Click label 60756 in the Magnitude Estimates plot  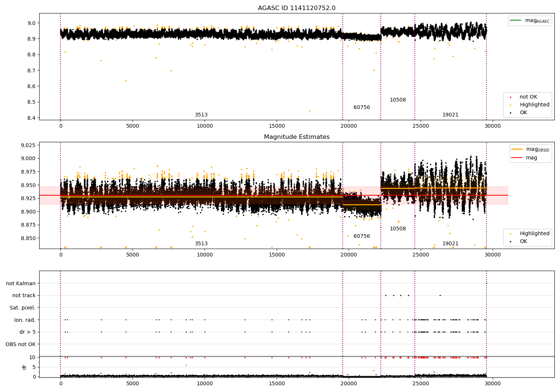coord(362,236)
